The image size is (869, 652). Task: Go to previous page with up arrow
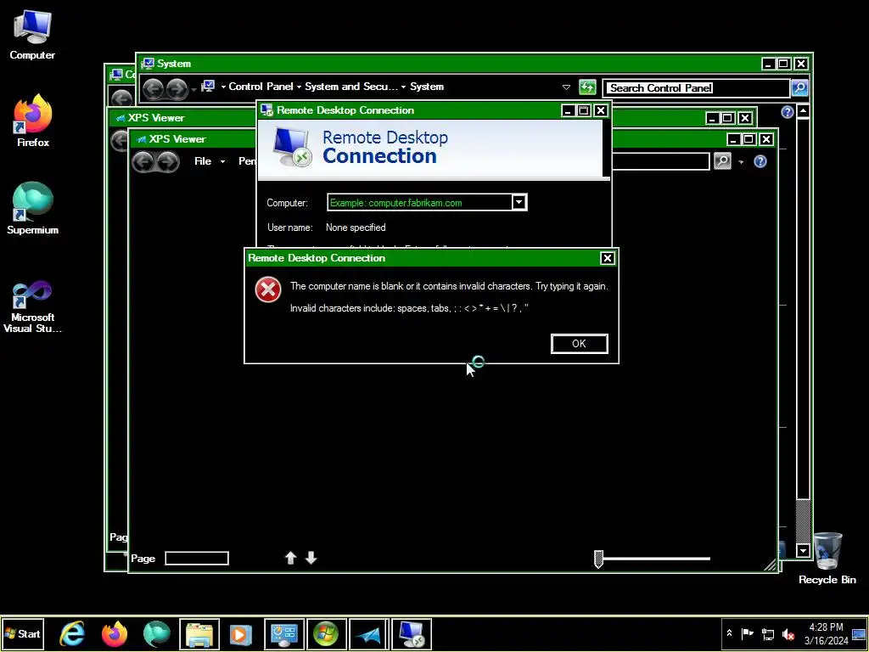[x=290, y=558]
